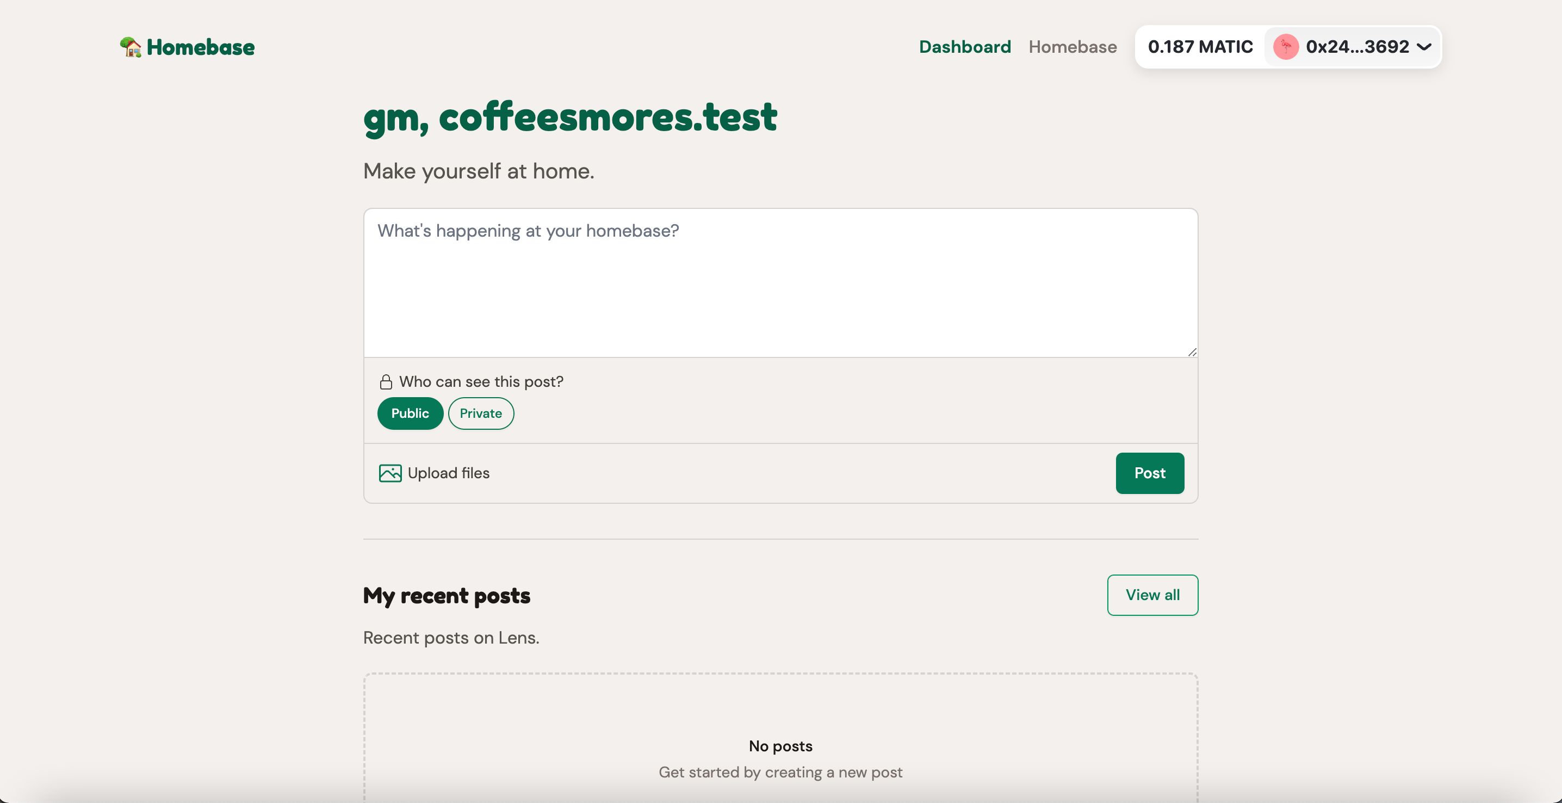This screenshot has width=1562, height=803.
Task: Click the View all button
Action: pos(1152,595)
